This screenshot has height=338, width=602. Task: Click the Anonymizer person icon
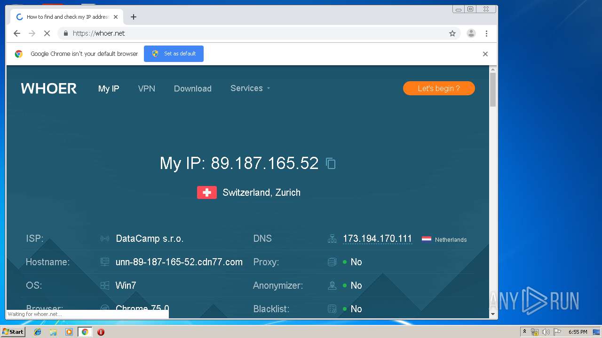click(x=332, y=285)
